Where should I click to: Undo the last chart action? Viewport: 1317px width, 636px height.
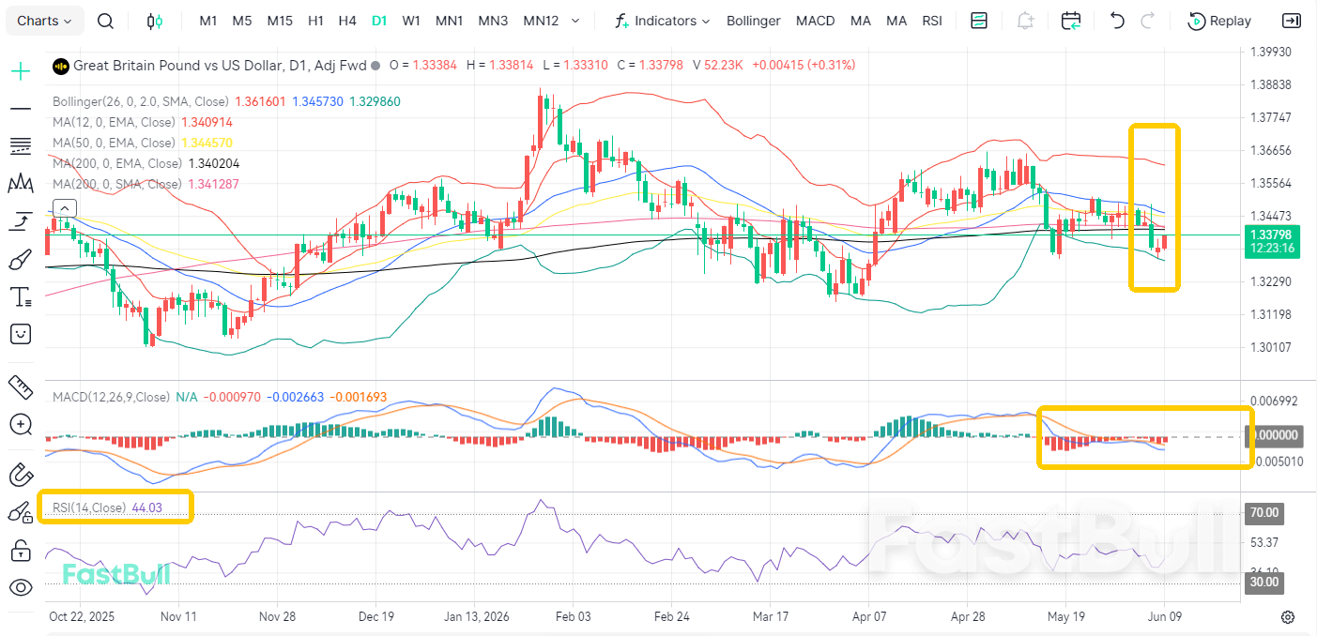pos(1117,21)
